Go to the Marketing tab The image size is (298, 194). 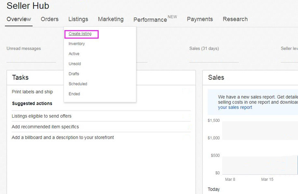(x=111, y=19)
